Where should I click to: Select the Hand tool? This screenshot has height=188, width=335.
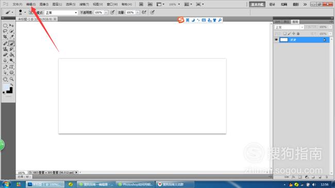pyautogui.click(x=5, y=79)
